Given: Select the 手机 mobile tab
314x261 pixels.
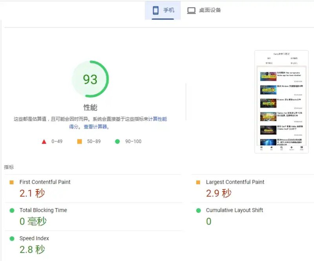Looking at the screenshot, I should click(x=162, y=11).
